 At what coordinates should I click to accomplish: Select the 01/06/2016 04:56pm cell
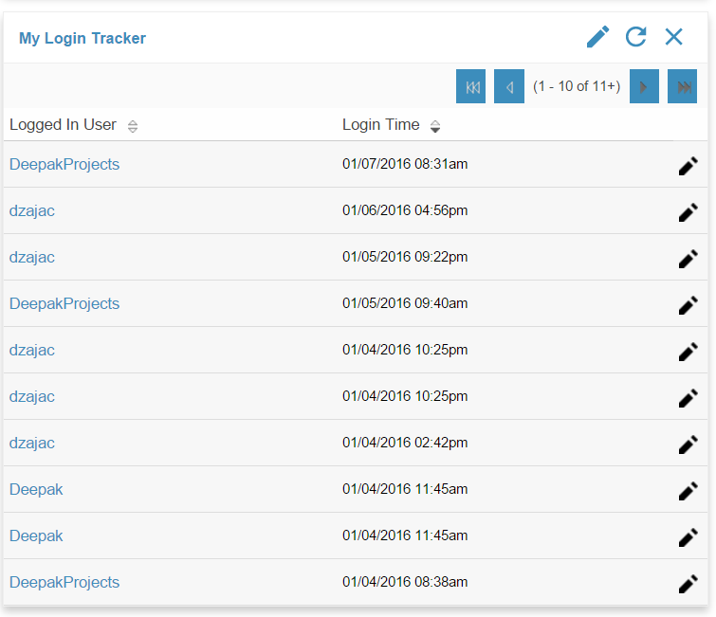click(x=405, y=210)
